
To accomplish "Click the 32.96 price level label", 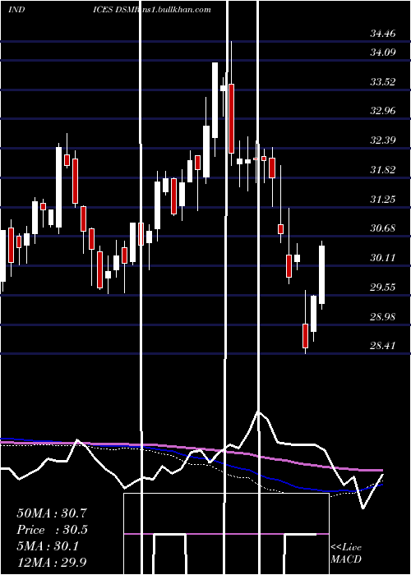I will pos(383,111).
